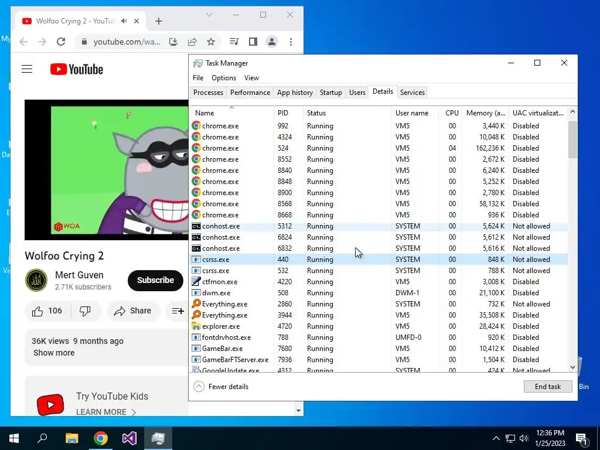The height and width of the screenshot is (450, 600).
Task: Open a new Chrome tab
Action: click(159, 21)
